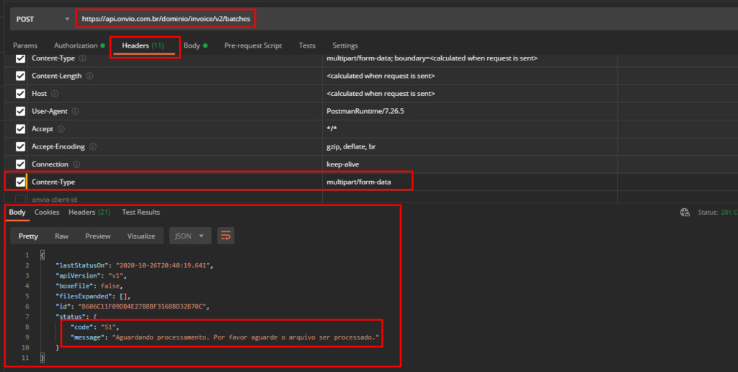This screenshot has height=372, width=738.
Task: Open the Settings tab
Action: 345,45
